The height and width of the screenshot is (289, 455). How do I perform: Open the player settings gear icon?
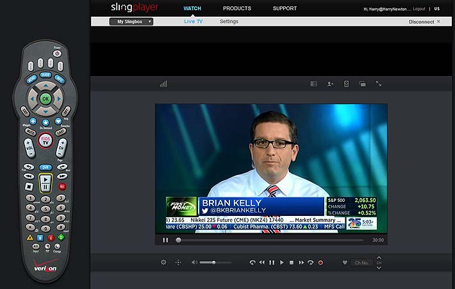[163, 262]
